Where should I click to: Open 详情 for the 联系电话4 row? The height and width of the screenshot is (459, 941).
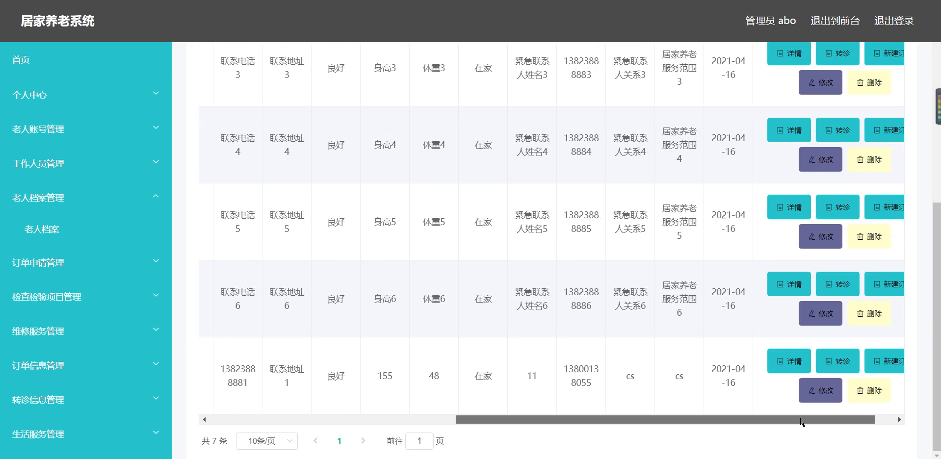click(x=789, y=130)
